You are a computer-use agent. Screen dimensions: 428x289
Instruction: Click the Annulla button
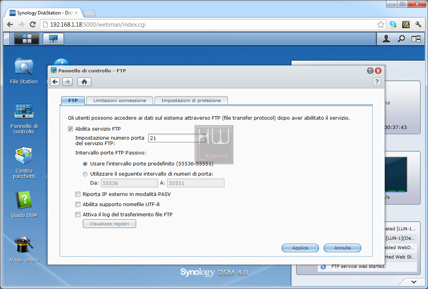342,248
